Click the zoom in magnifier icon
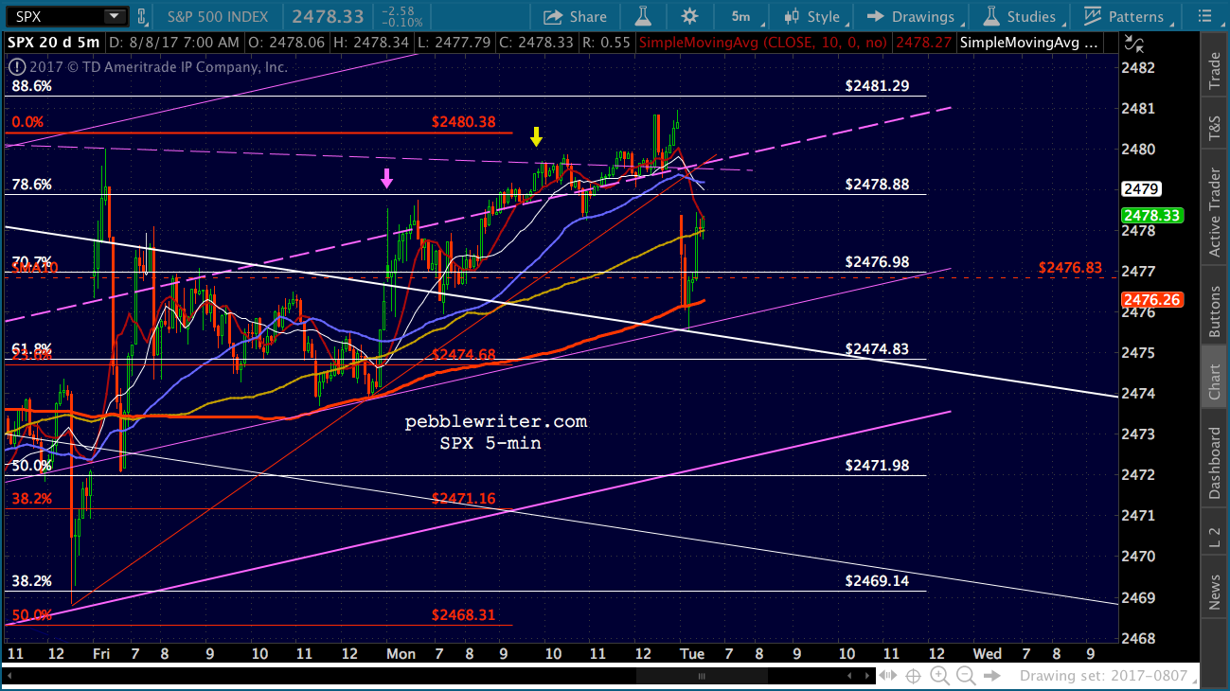Screen dimensions: 1230x691 (939, 676)
